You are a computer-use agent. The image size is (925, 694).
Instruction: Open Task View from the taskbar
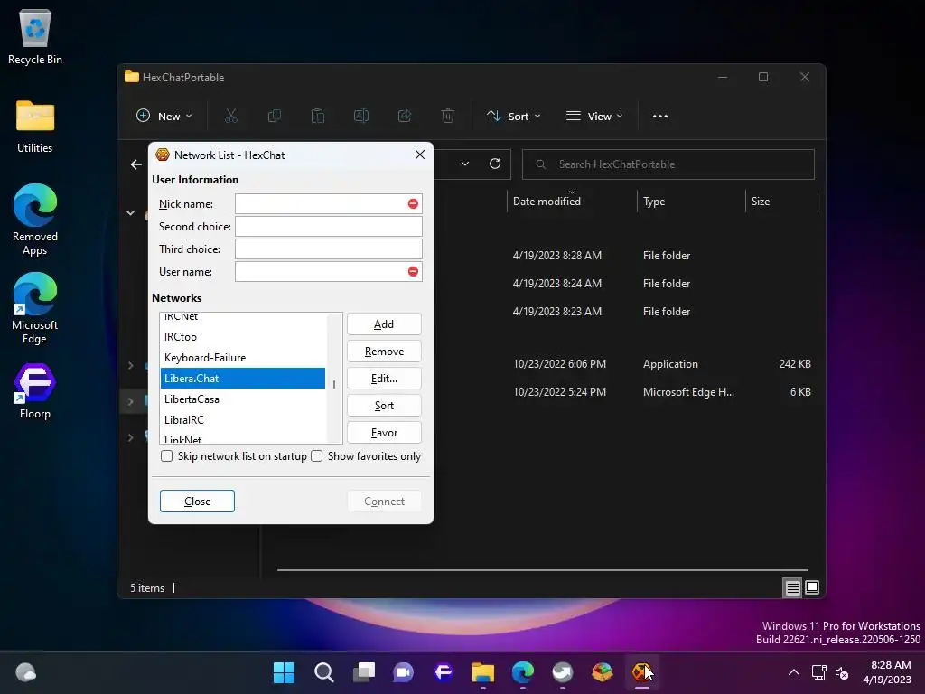pyautogui.click(x=364, y=672)
